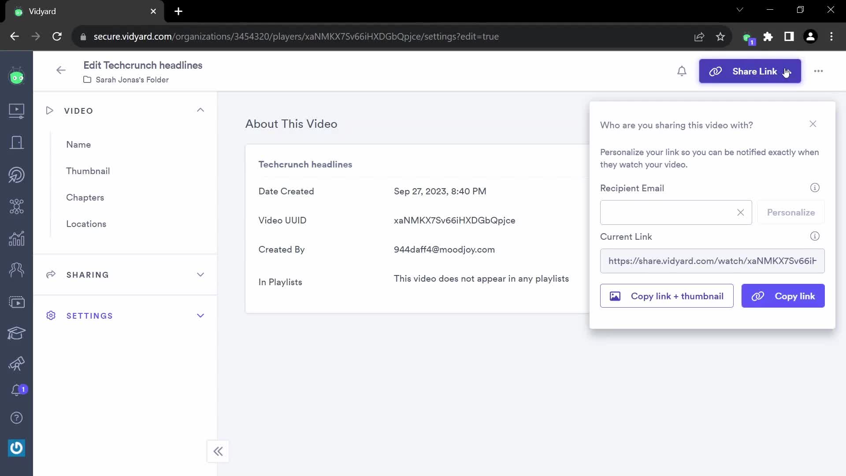Open a new browser tab
The height and width of the screenshot is (476, 846).
click(178, 11)
